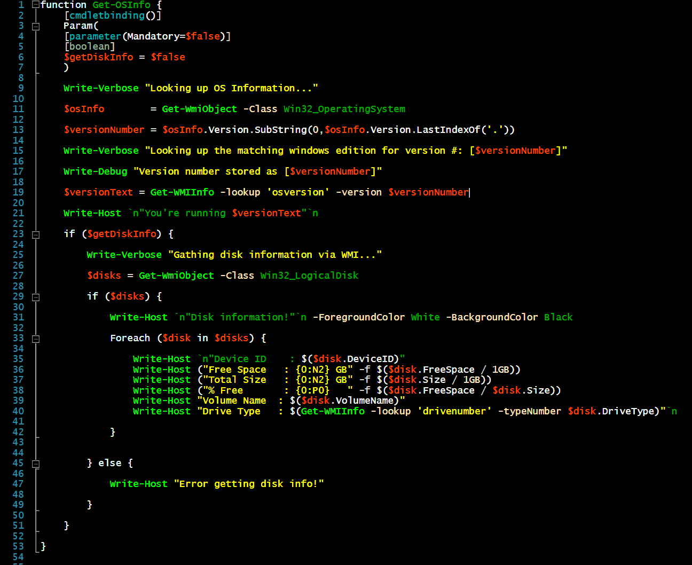Collapse the if ($getDiskInfo) code fold

[35, 234]
